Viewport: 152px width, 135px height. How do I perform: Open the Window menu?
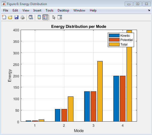click(79, 10)
